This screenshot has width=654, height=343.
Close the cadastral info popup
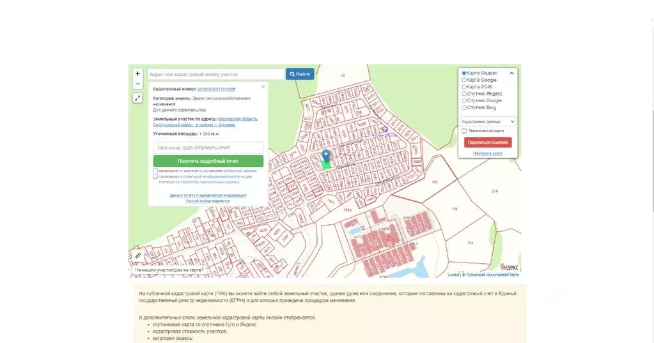click(263, 87)
